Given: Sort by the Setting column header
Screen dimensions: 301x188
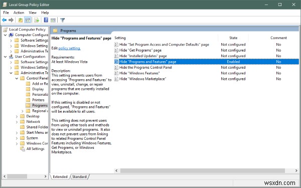Looking at the screenshot, I should (x=120, y=38).
